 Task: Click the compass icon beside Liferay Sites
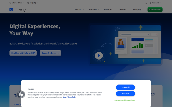click(10, 3)
